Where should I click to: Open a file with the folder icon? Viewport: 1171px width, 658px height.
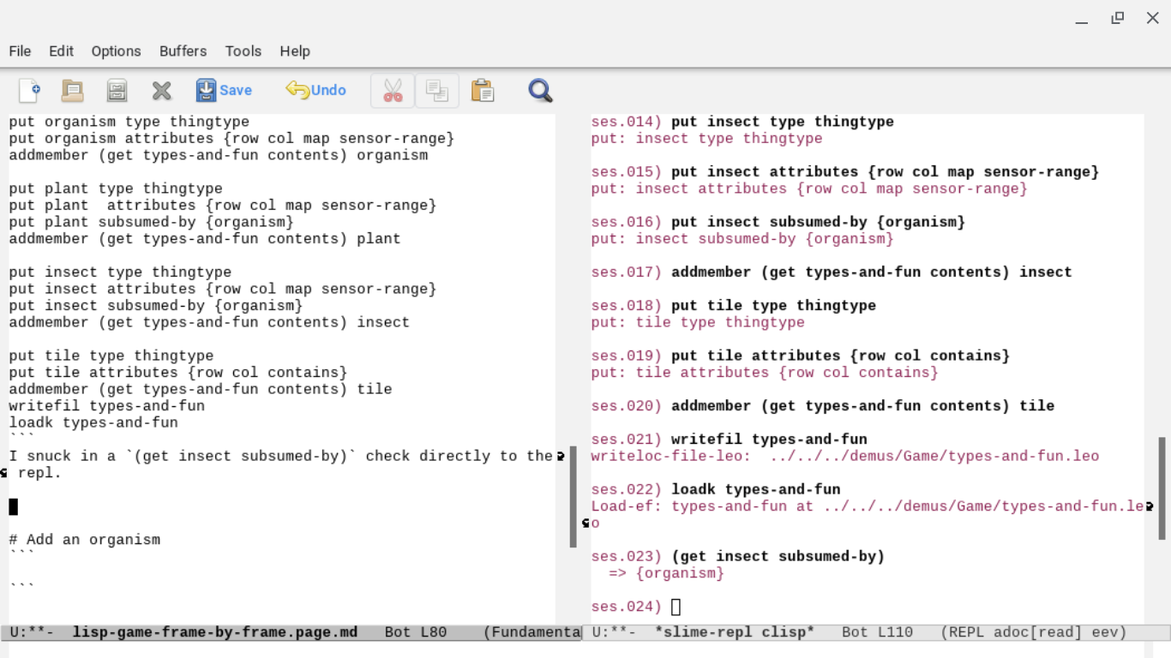[73, 90]
